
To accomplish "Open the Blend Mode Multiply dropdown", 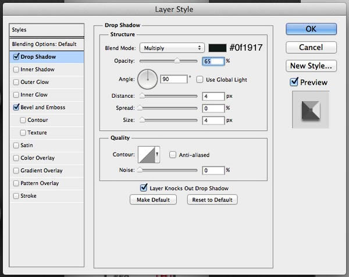I will [172, 48].
